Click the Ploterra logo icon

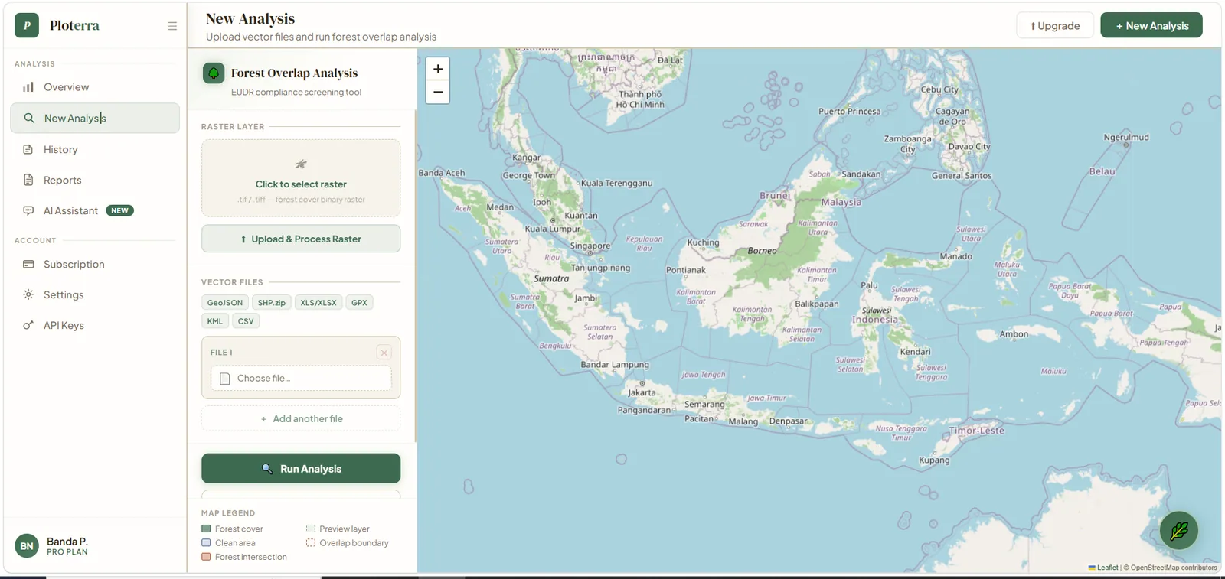click(27, 25)
